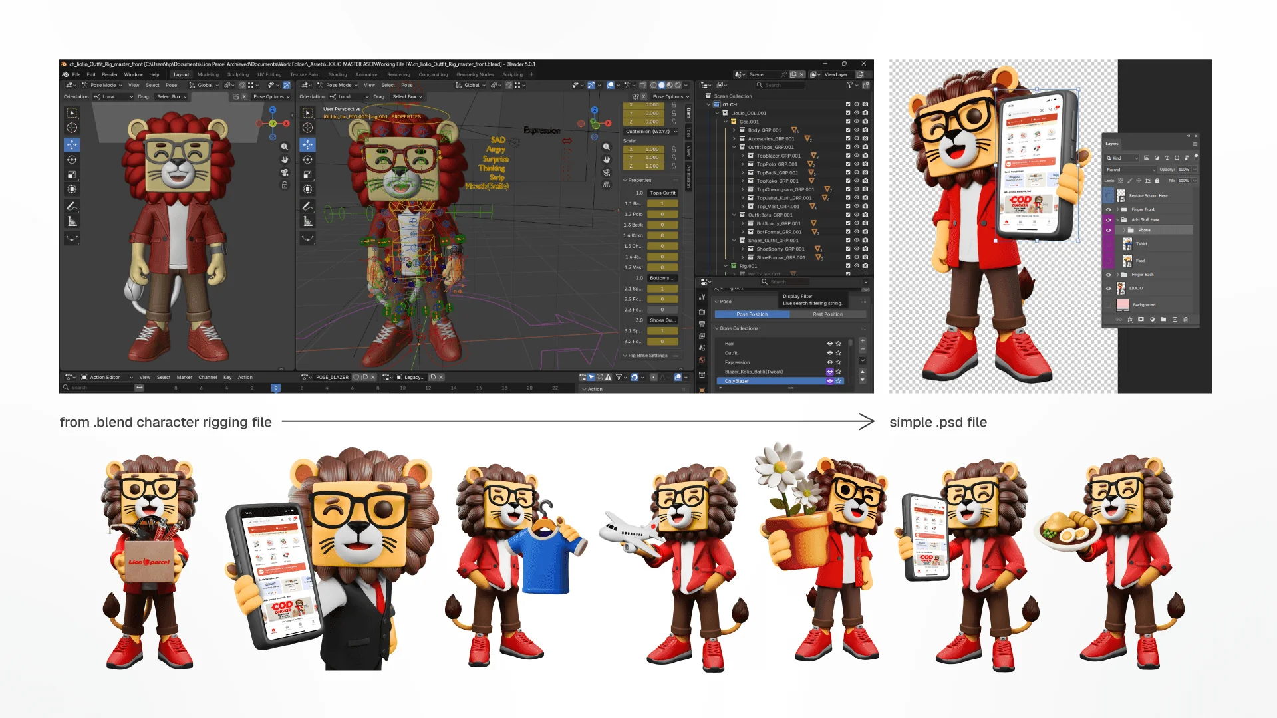Image resolution: width=1277 pixels, height=718 pixels.
Task: Select the Scale tool in left Blender viewport
Action: 72,175
